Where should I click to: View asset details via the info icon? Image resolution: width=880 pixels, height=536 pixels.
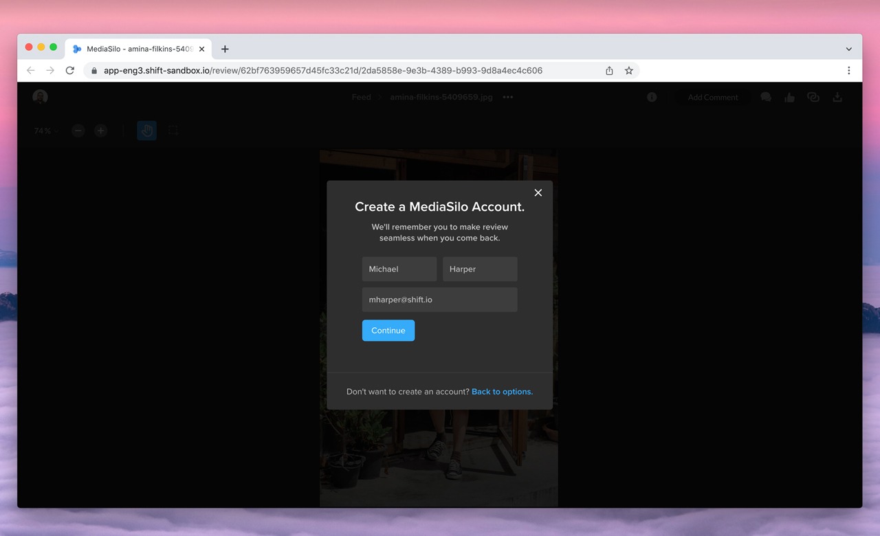pos(651,97)
